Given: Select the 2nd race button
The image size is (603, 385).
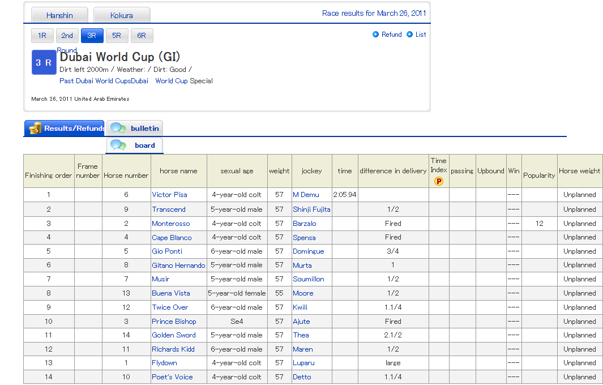Looking at the screenshot, I should coord(67,36).
